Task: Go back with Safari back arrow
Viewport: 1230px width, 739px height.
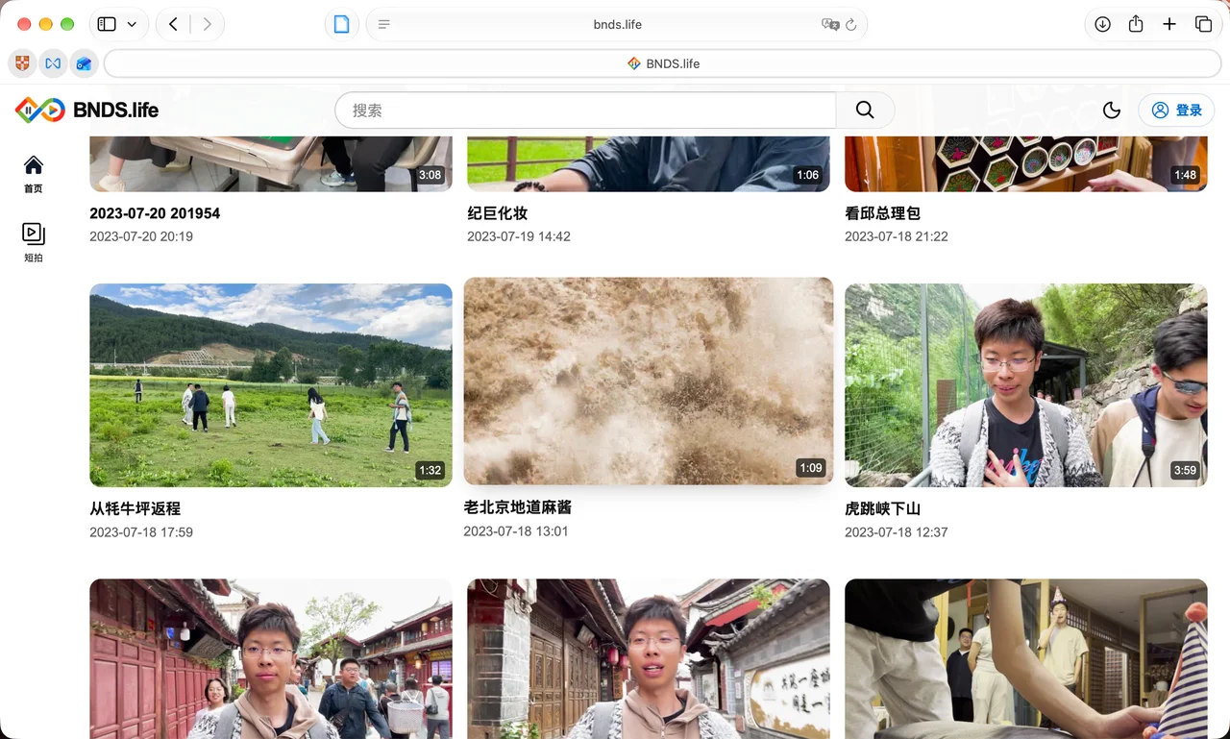Action: coord(173,24)
